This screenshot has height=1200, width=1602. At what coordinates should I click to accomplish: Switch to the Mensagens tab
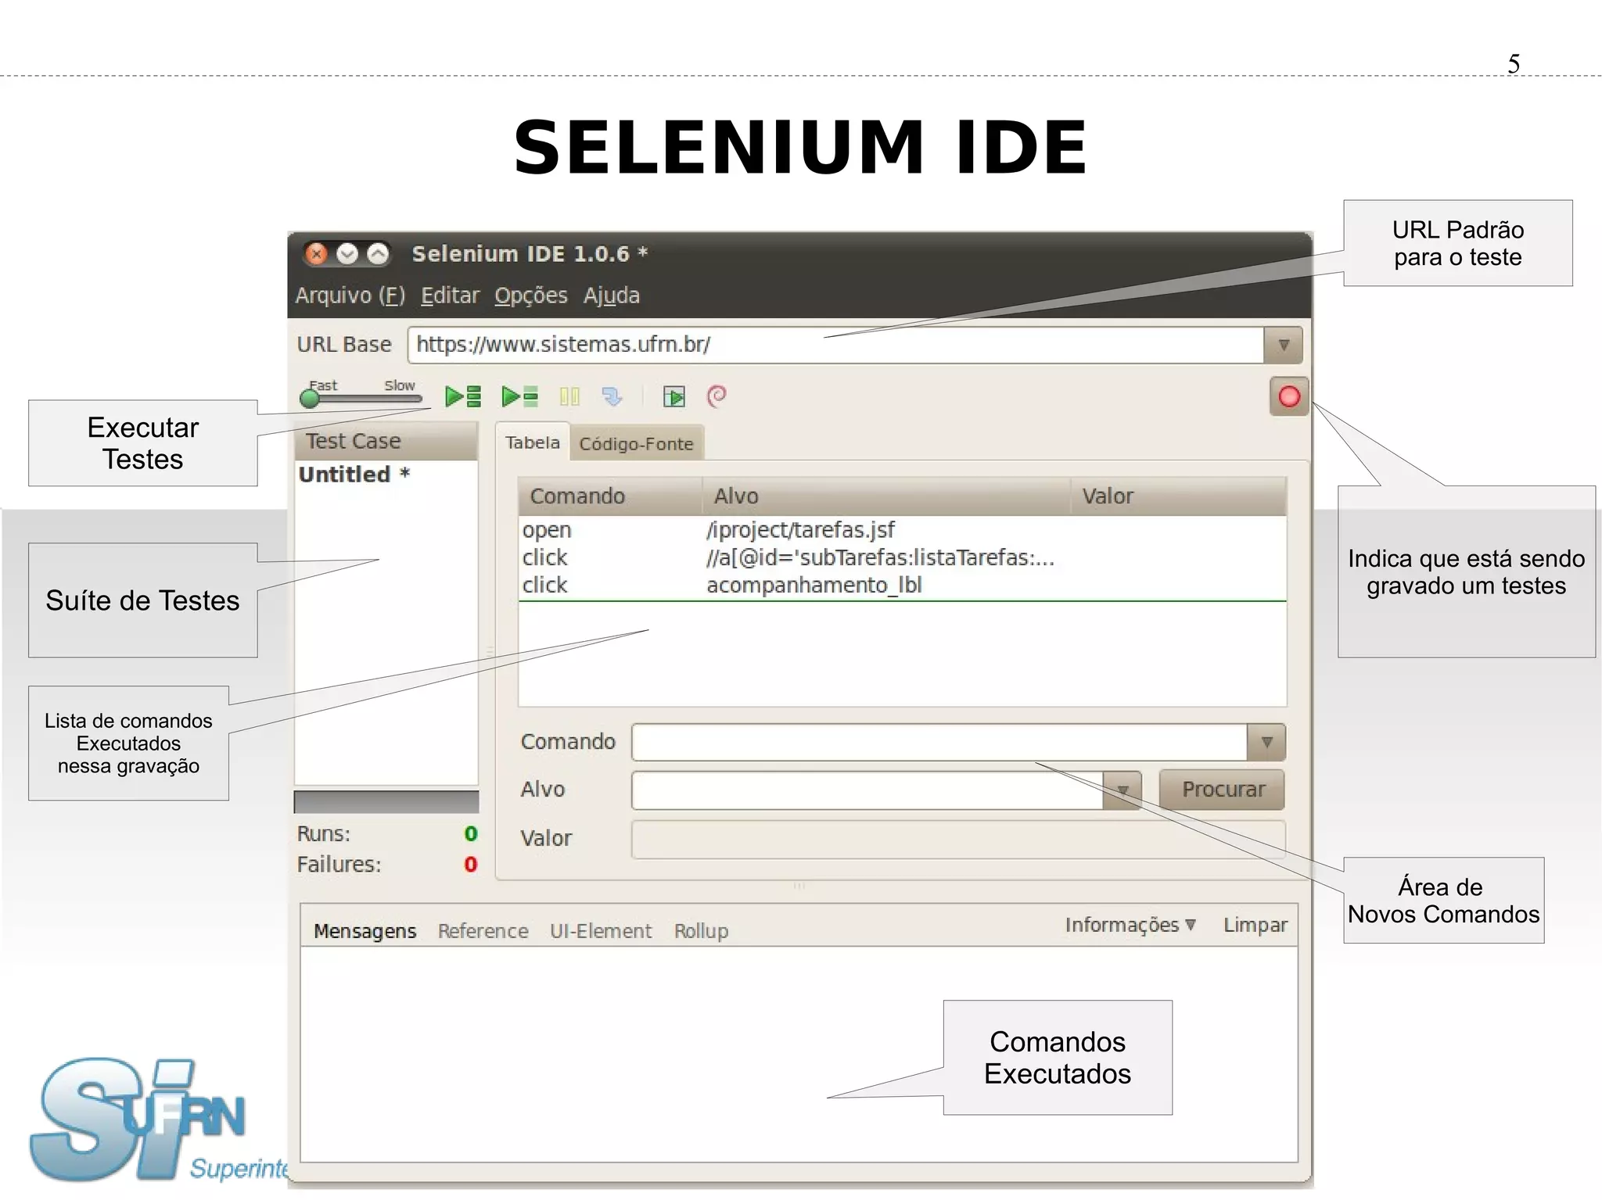coord(365,930)
